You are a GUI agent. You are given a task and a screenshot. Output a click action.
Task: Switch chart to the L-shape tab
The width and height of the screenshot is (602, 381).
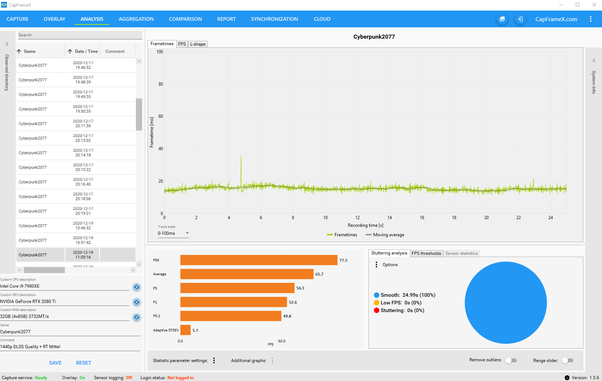pyautogui.click(x=198, y=44)
